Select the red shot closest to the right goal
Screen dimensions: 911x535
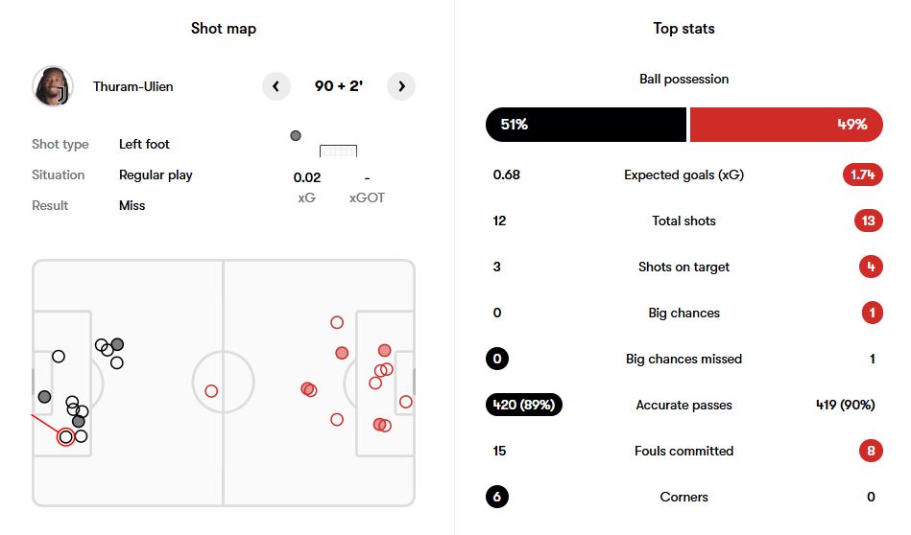coord(405,402)
